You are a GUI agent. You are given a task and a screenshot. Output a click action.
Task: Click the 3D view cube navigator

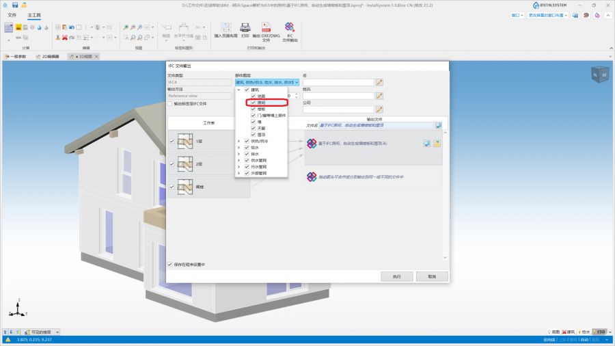coord(598,74)
